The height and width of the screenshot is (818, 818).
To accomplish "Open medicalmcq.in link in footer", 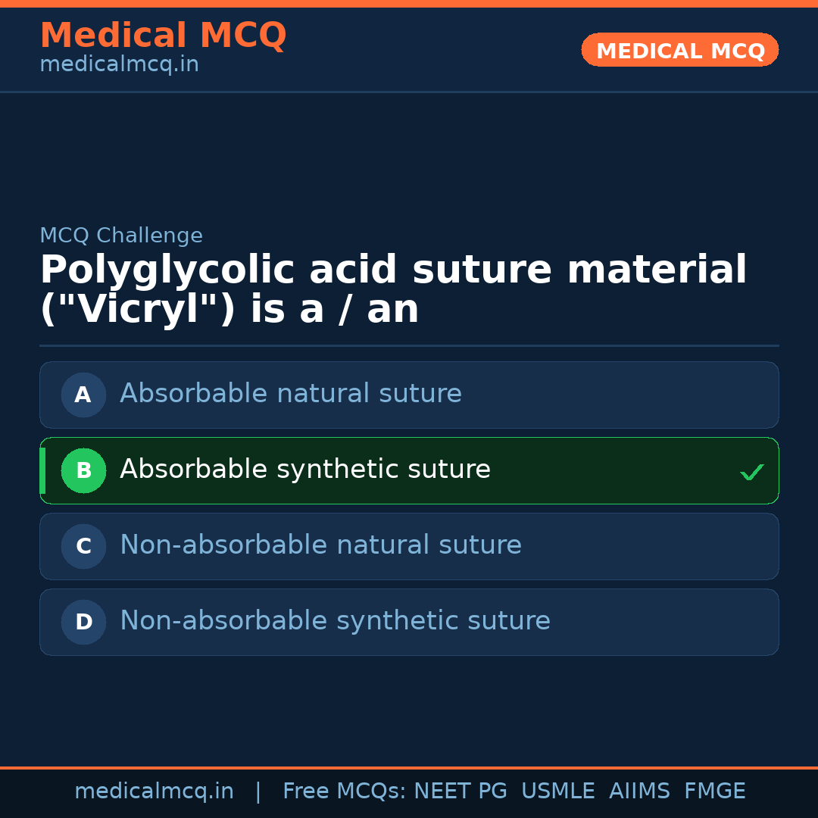I will coord(154,791).
